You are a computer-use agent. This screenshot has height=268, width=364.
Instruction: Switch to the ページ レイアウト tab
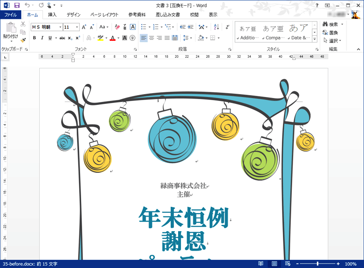[x=104, y=15]
